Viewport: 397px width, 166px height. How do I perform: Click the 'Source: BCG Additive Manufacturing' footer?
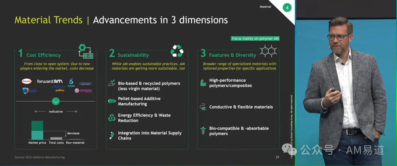39,158
